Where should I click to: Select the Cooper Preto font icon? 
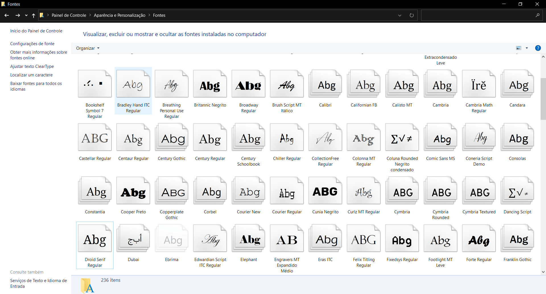click(x=133, y=191)
